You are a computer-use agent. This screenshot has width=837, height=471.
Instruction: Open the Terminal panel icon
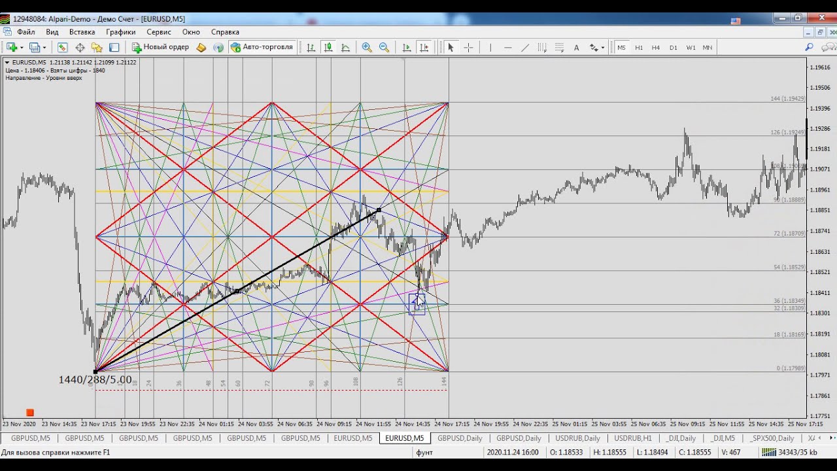pos(114,47)
